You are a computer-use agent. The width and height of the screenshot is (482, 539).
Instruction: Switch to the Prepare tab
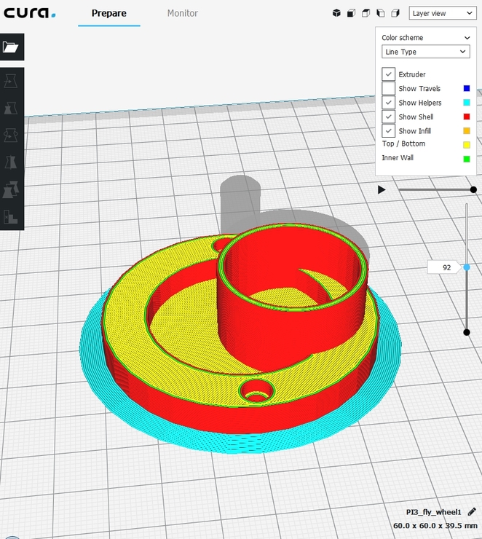108,13
